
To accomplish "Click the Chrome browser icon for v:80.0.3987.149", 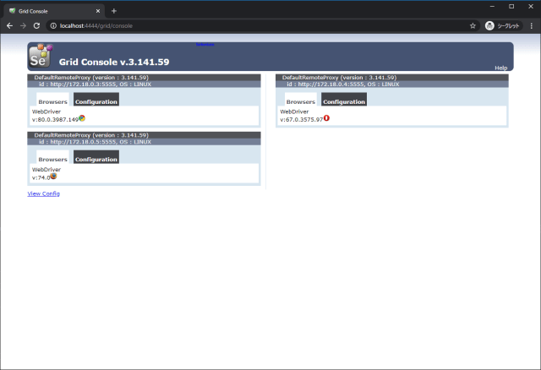I will (82, 118).
